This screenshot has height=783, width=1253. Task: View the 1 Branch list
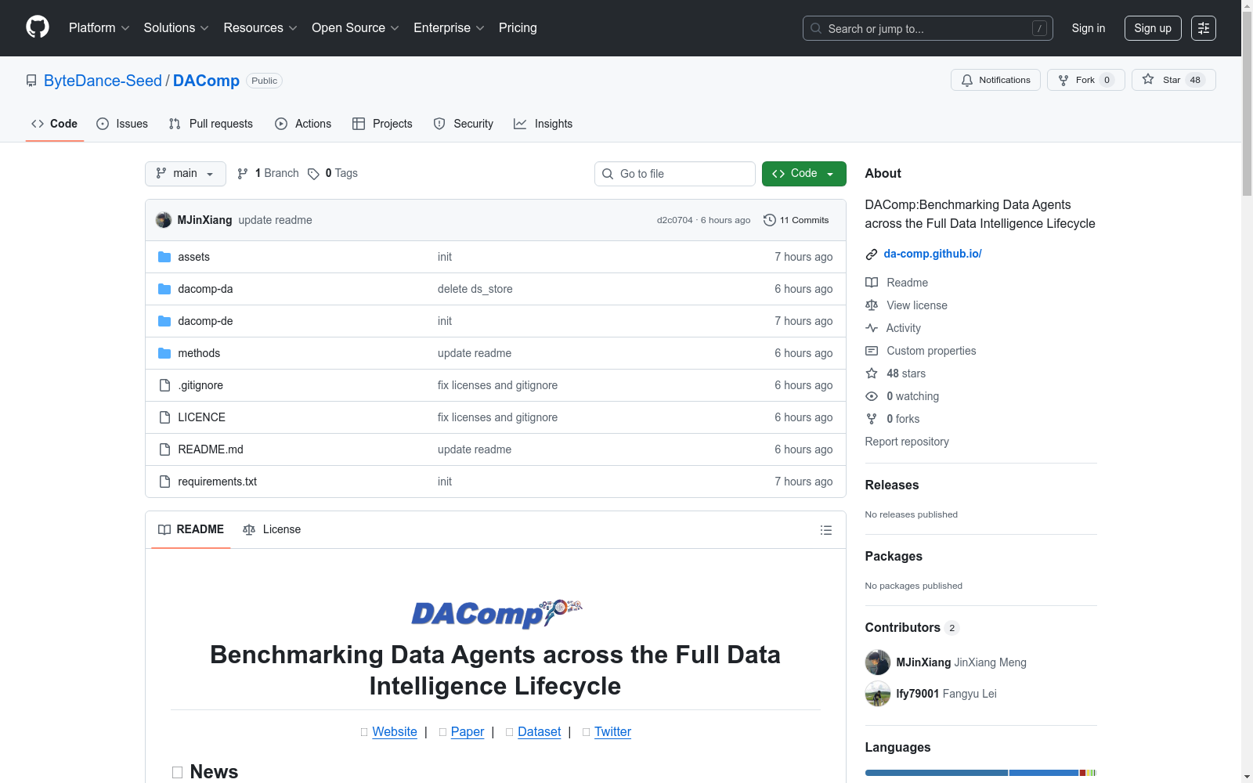(269, 174)
